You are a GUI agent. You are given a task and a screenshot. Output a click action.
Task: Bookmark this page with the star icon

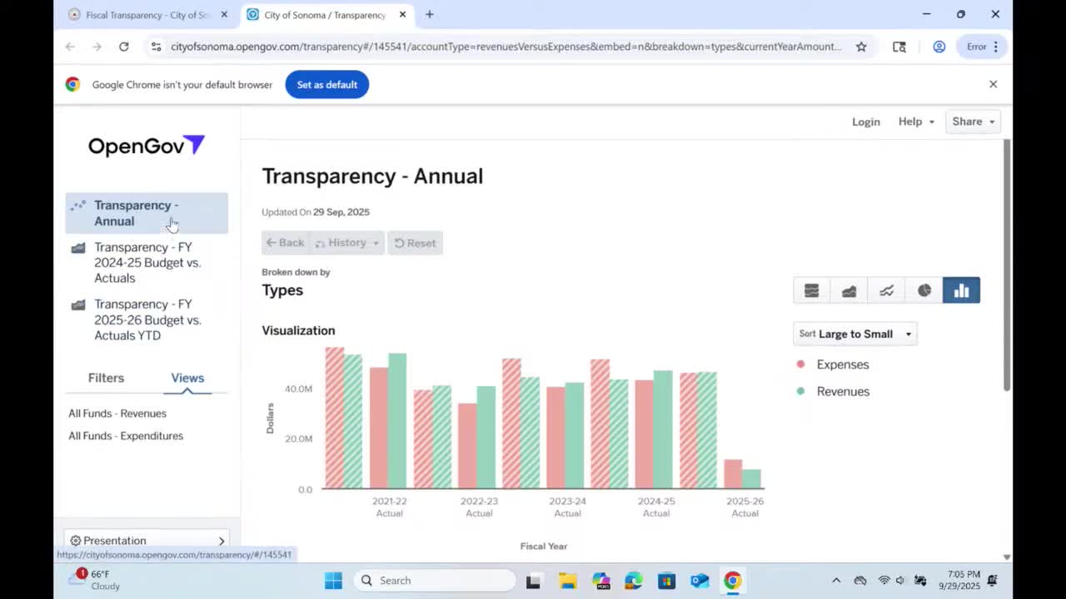coord(861,47)
